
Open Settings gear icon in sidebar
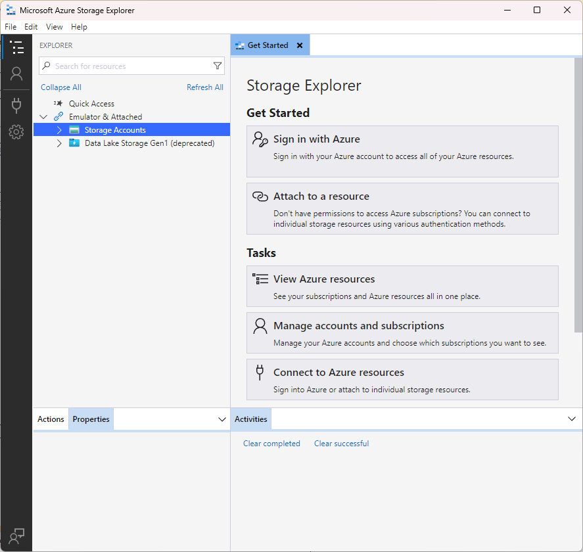coord(16,131)
